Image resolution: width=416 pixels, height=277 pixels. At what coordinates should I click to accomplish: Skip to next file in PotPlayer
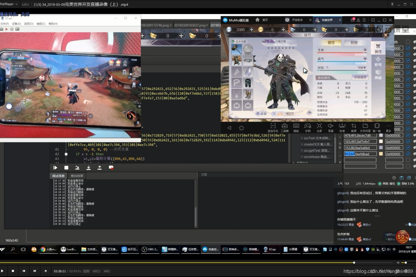coord(35,271)
